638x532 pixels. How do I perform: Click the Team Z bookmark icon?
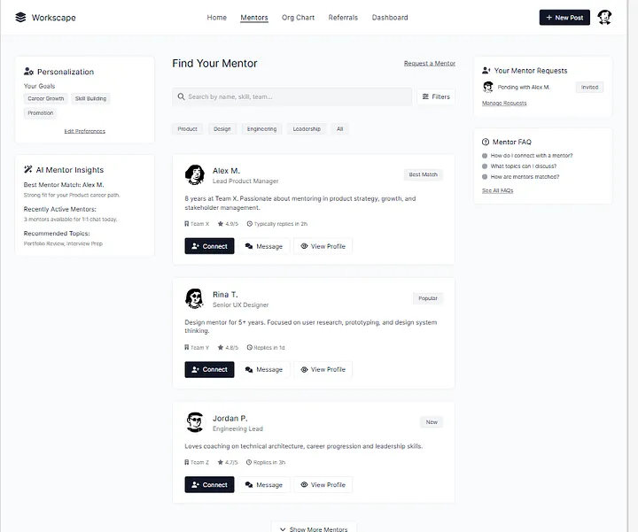tap(187, 462)
